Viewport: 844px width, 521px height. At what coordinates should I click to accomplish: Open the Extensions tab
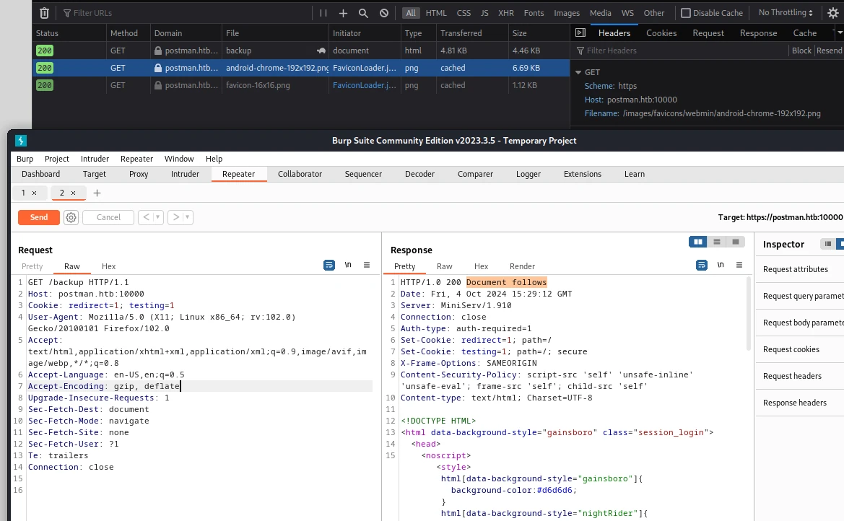point(582,174)
